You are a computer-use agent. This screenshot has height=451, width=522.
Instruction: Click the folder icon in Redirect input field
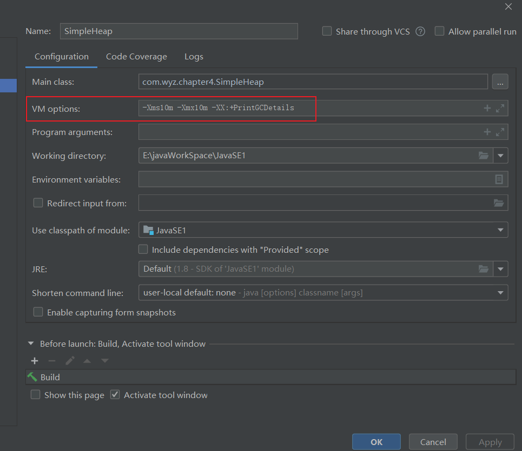click(499, 203)
